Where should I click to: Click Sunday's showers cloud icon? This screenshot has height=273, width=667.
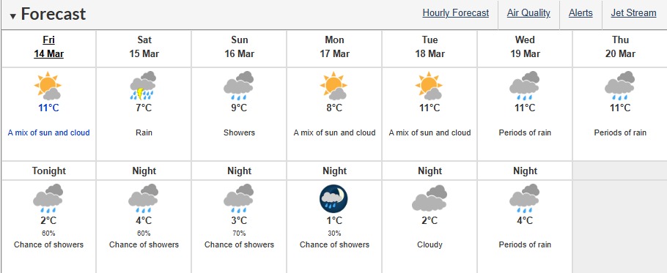[x=239, y=86]
